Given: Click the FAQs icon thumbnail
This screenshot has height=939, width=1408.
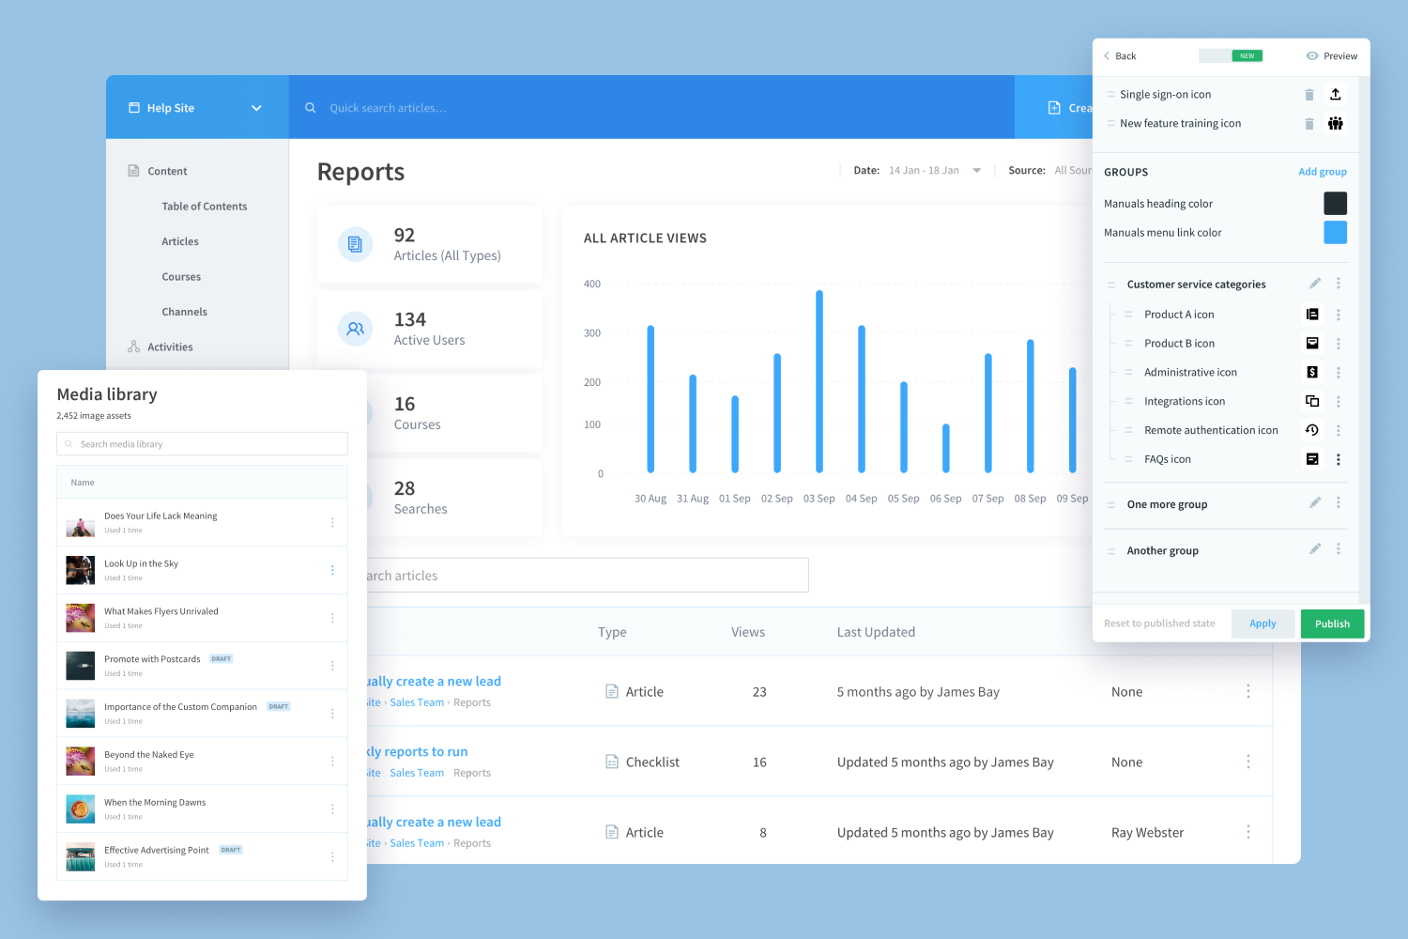Looking at the screenshot, I should 1312,459.
